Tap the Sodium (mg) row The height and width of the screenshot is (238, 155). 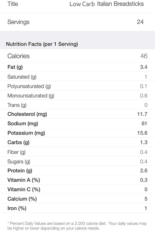click(x=77, y=123)
